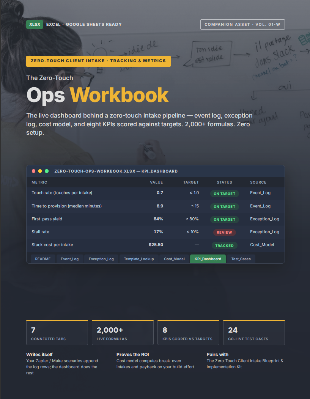The image size is (310, 399).
Task: Switch to the Event_Log tab
Action: pyautogui.click(x=70, y=259)
